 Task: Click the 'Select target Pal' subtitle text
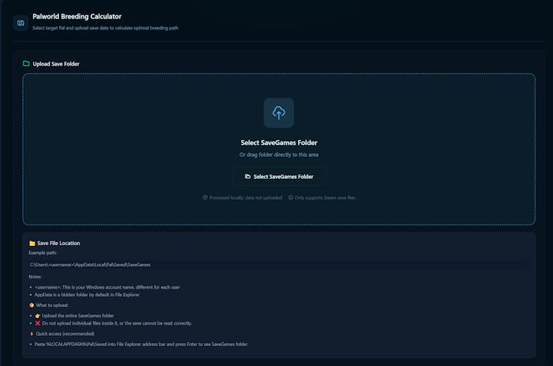coord(105,28)
